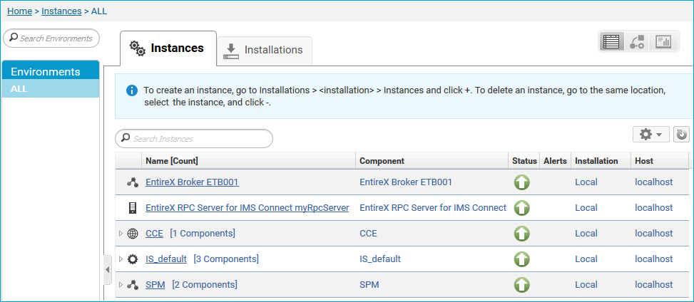Switch to the topology diagram view icon

click(638, 41)
